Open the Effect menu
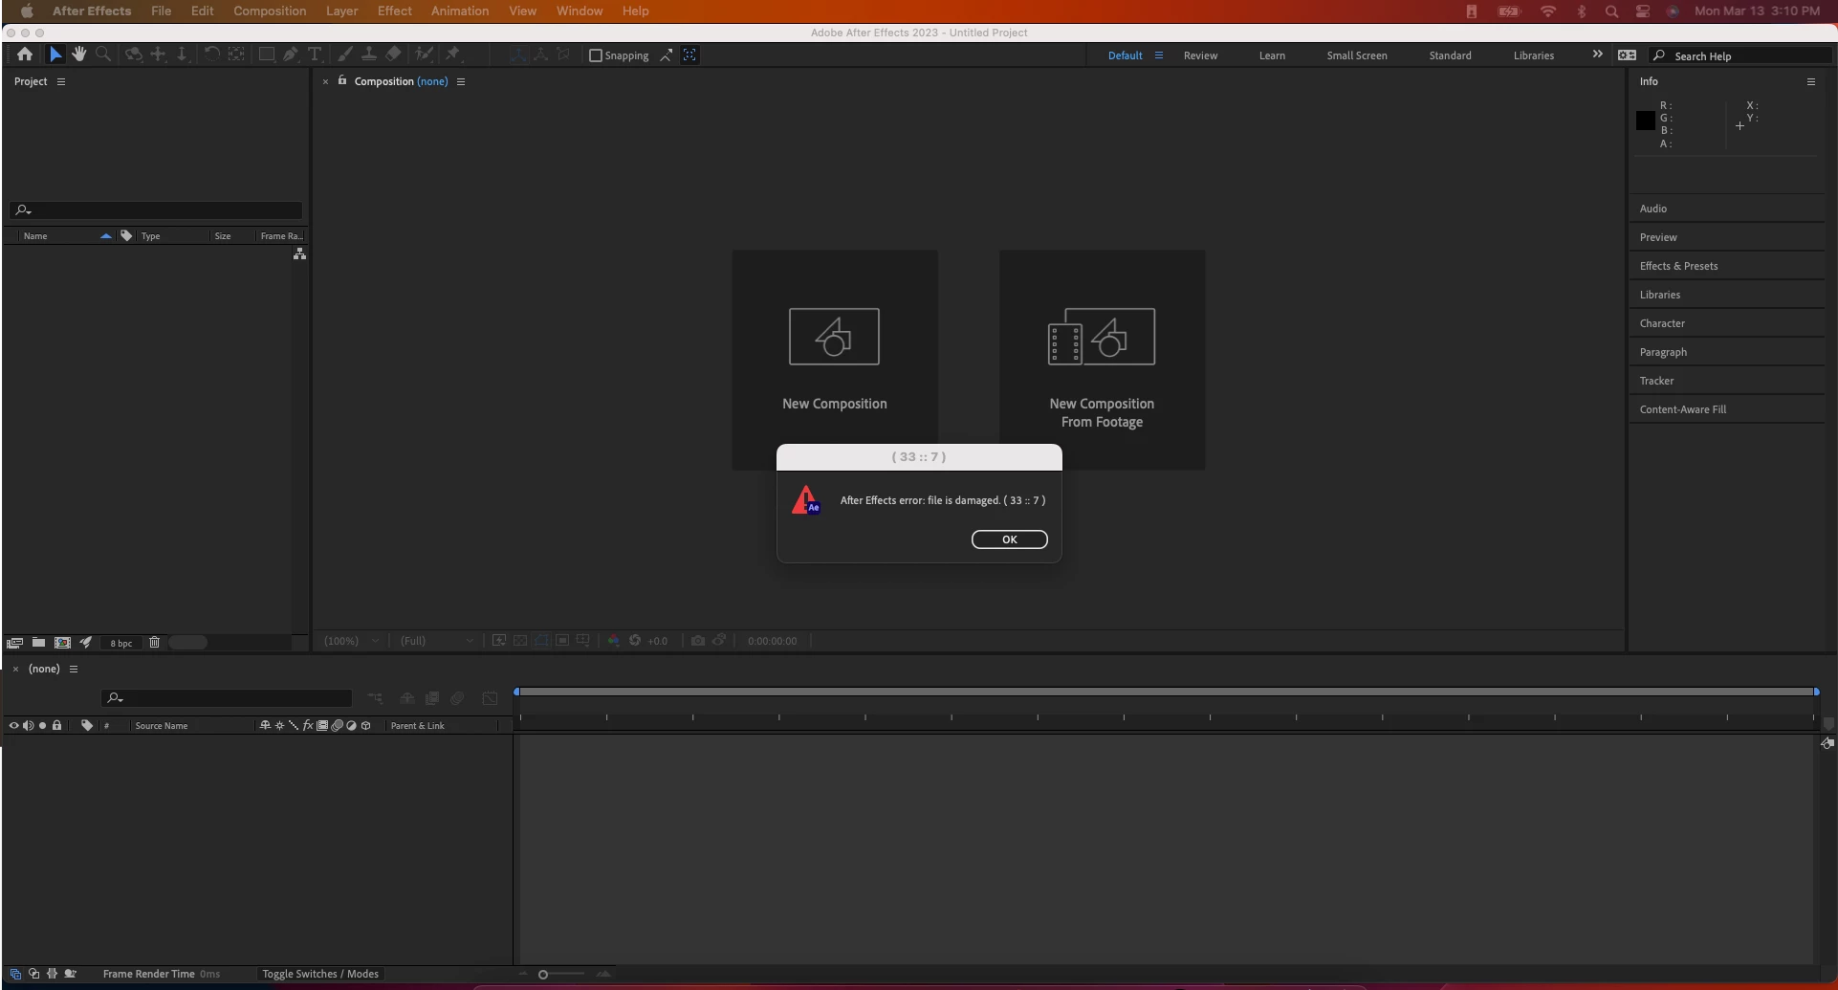The height and width of the screenshot is (990, 1838). (395, 11)
